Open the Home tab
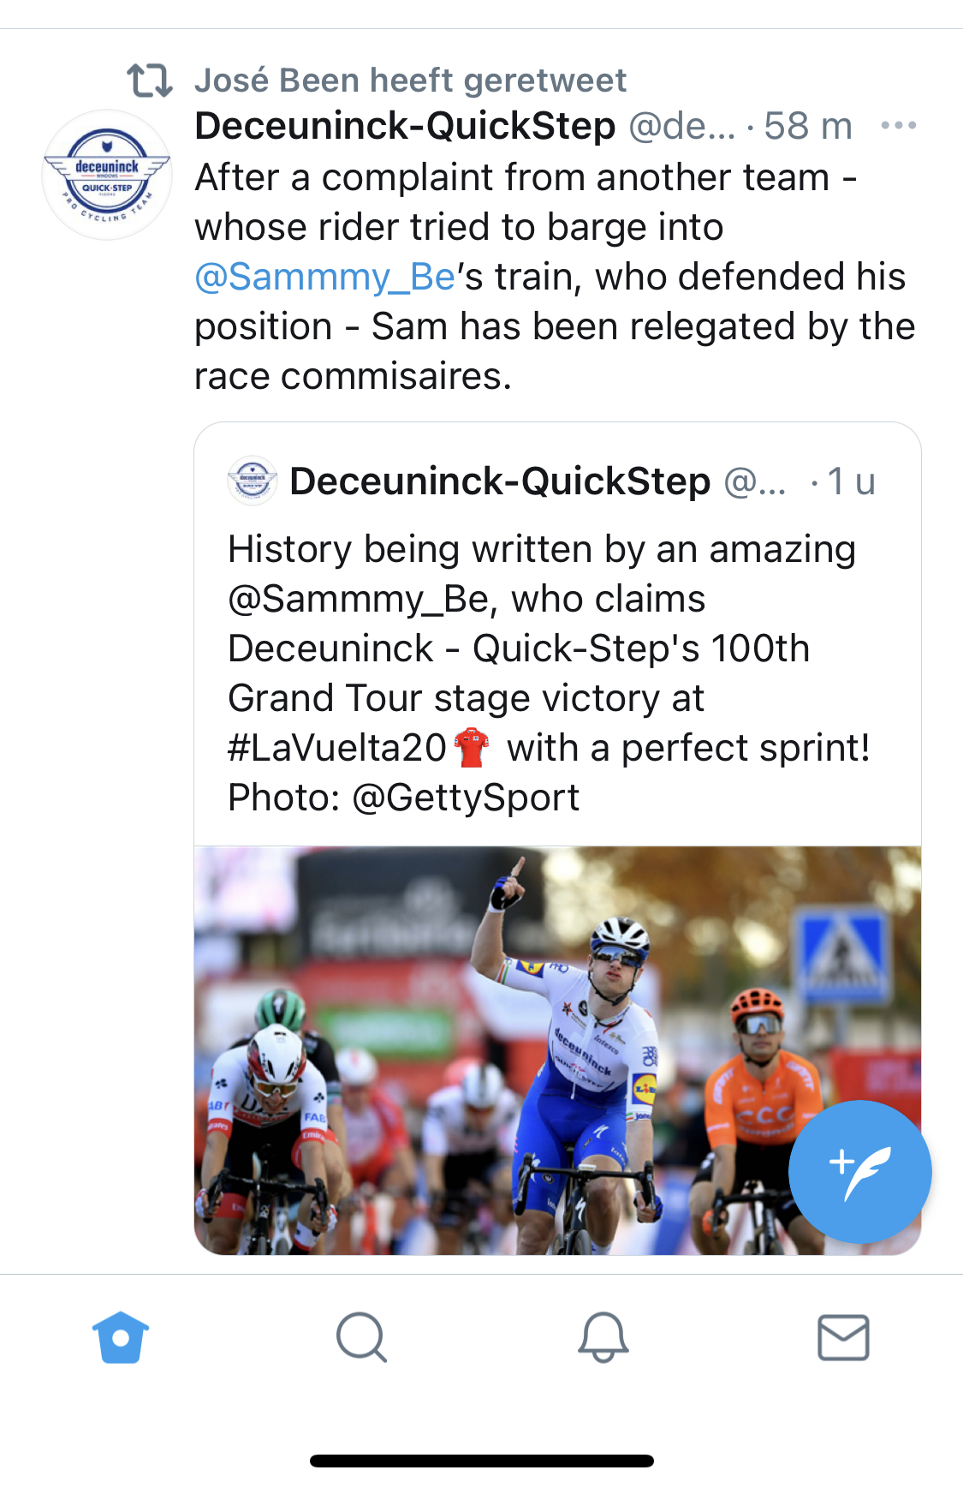Image resolution: width=963 pixels, height=1488 pixels. click(121, 1337)
